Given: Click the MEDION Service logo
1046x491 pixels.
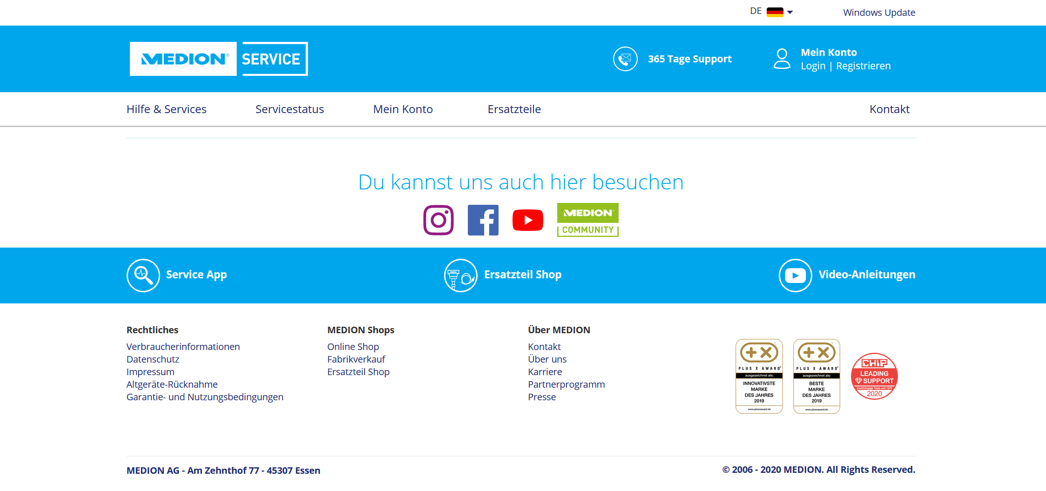Looking at the screenshot, I should click(219, 59).
